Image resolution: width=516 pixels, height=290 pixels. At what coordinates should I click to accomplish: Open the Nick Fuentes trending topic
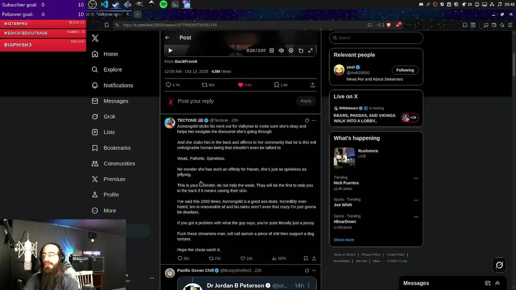tap(346, 183)
